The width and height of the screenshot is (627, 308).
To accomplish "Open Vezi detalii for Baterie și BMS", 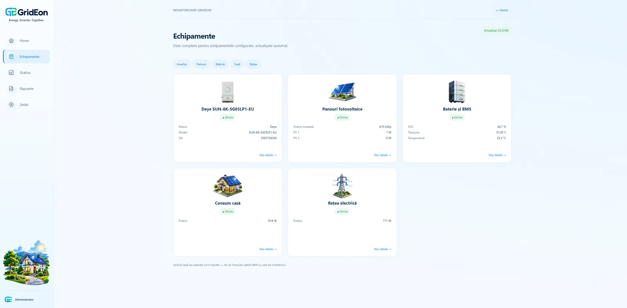I will pos(497,155).
